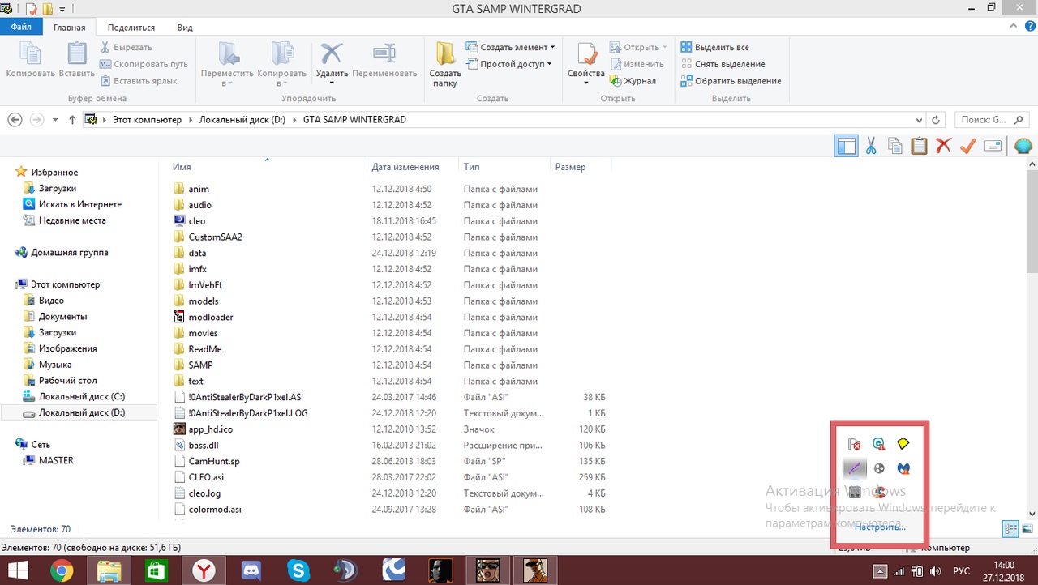Open the Вид ribbon tab
The width and height of the screenshot is (1038, 585).
pyautogui.click(x=185, y=28)
